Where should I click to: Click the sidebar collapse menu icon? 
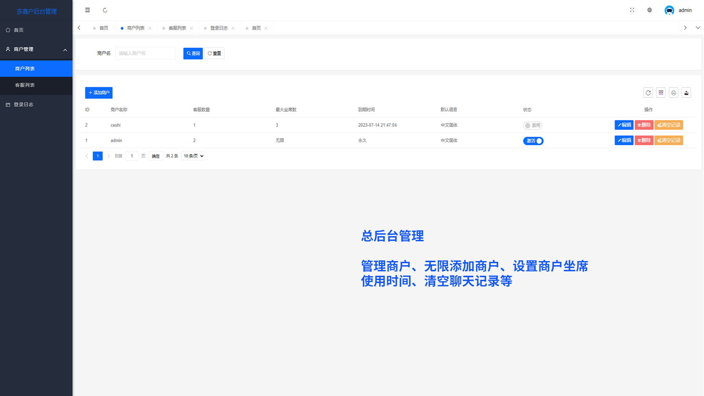[x=87, y=10]
